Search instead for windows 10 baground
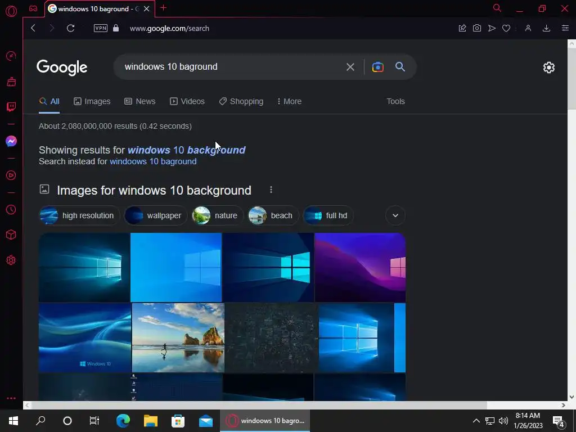Screen dimensions: 576x432 (153, 161)
